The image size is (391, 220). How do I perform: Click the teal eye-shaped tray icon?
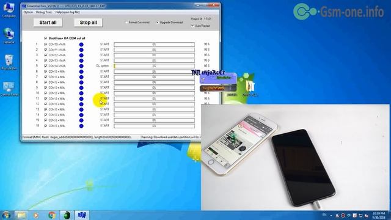(349, 215)
